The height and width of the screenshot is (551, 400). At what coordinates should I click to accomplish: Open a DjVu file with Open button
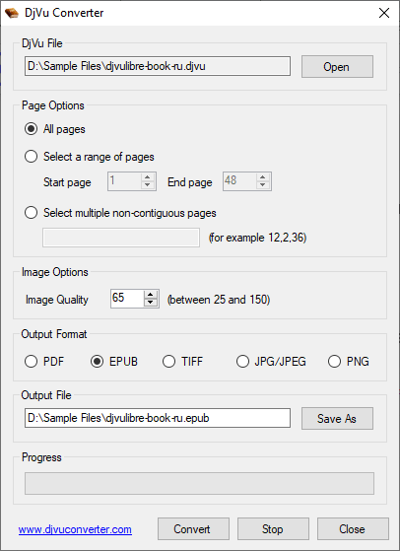pyautogui.click(x=337, y=66)
